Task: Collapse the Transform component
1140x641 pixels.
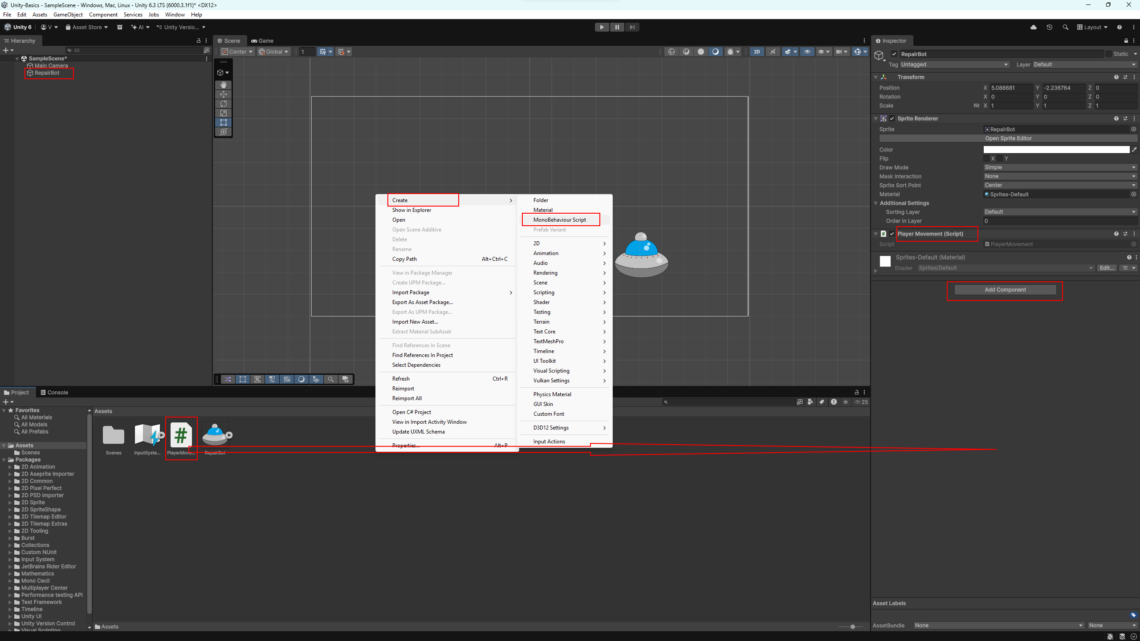Action: coord(875,77)
